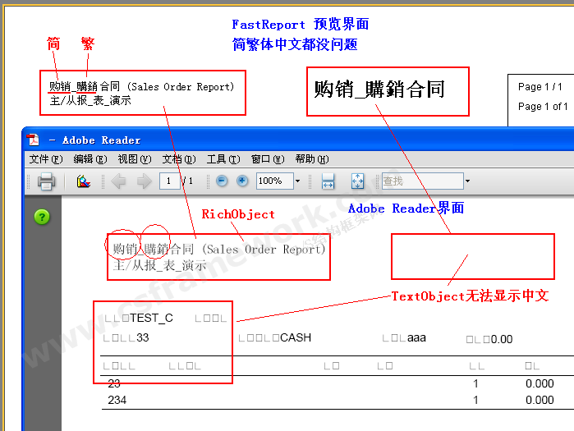Click the colorful collaboration icon next to print

[x=83, y=181]
